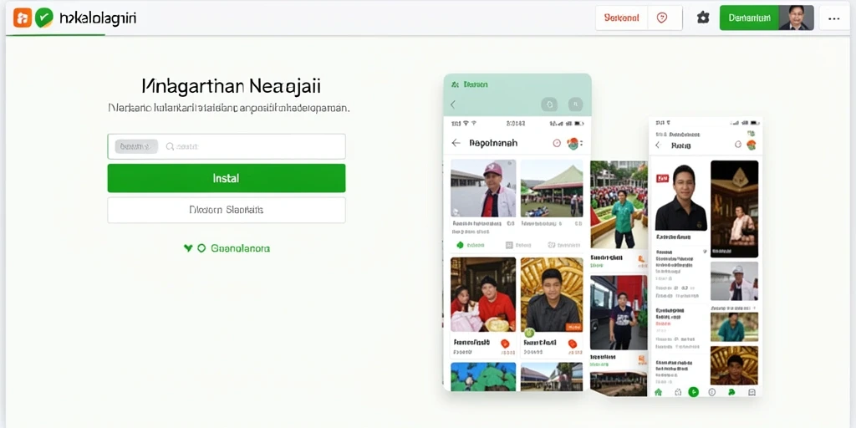Open photo of green roofed pavilion
Screen dimensions: 856x428
pyautogui.click(x=552, y=188)
